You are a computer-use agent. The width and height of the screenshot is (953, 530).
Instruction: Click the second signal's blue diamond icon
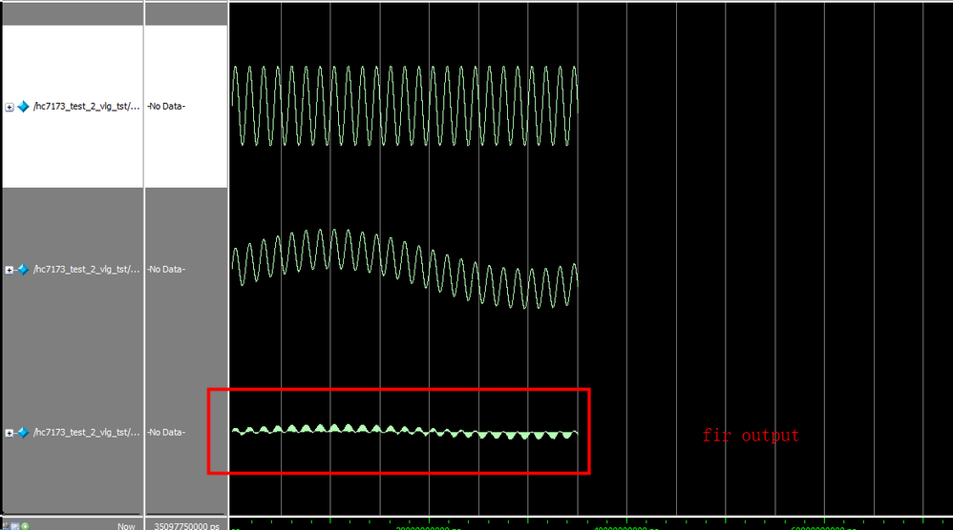pyautogui.click(x=23, y=269)
